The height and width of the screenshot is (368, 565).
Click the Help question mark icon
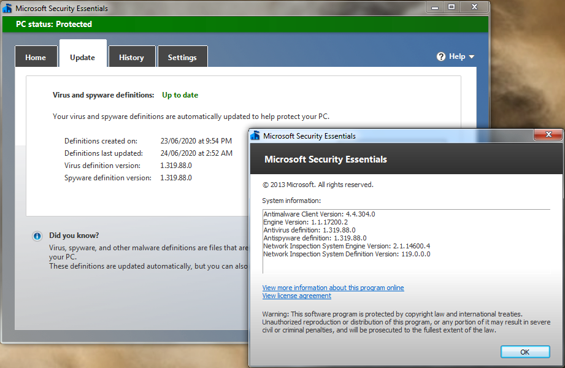(440, 56)
